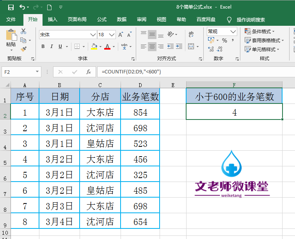Cancel the formula entry with the X button

pos(60,72)
